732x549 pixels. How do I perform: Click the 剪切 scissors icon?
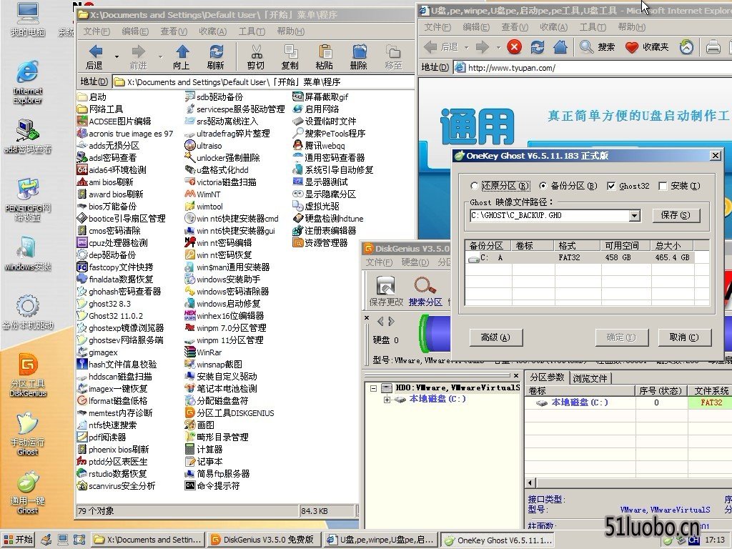(x=256, y=57)
